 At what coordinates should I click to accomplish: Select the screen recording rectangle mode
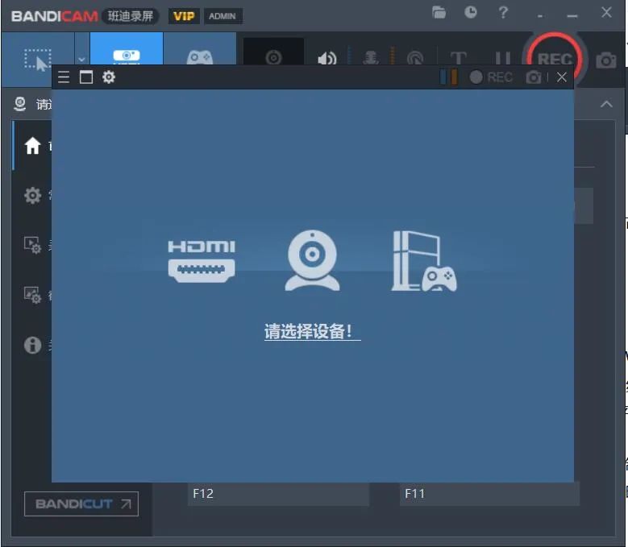click(x=38, y=60)
